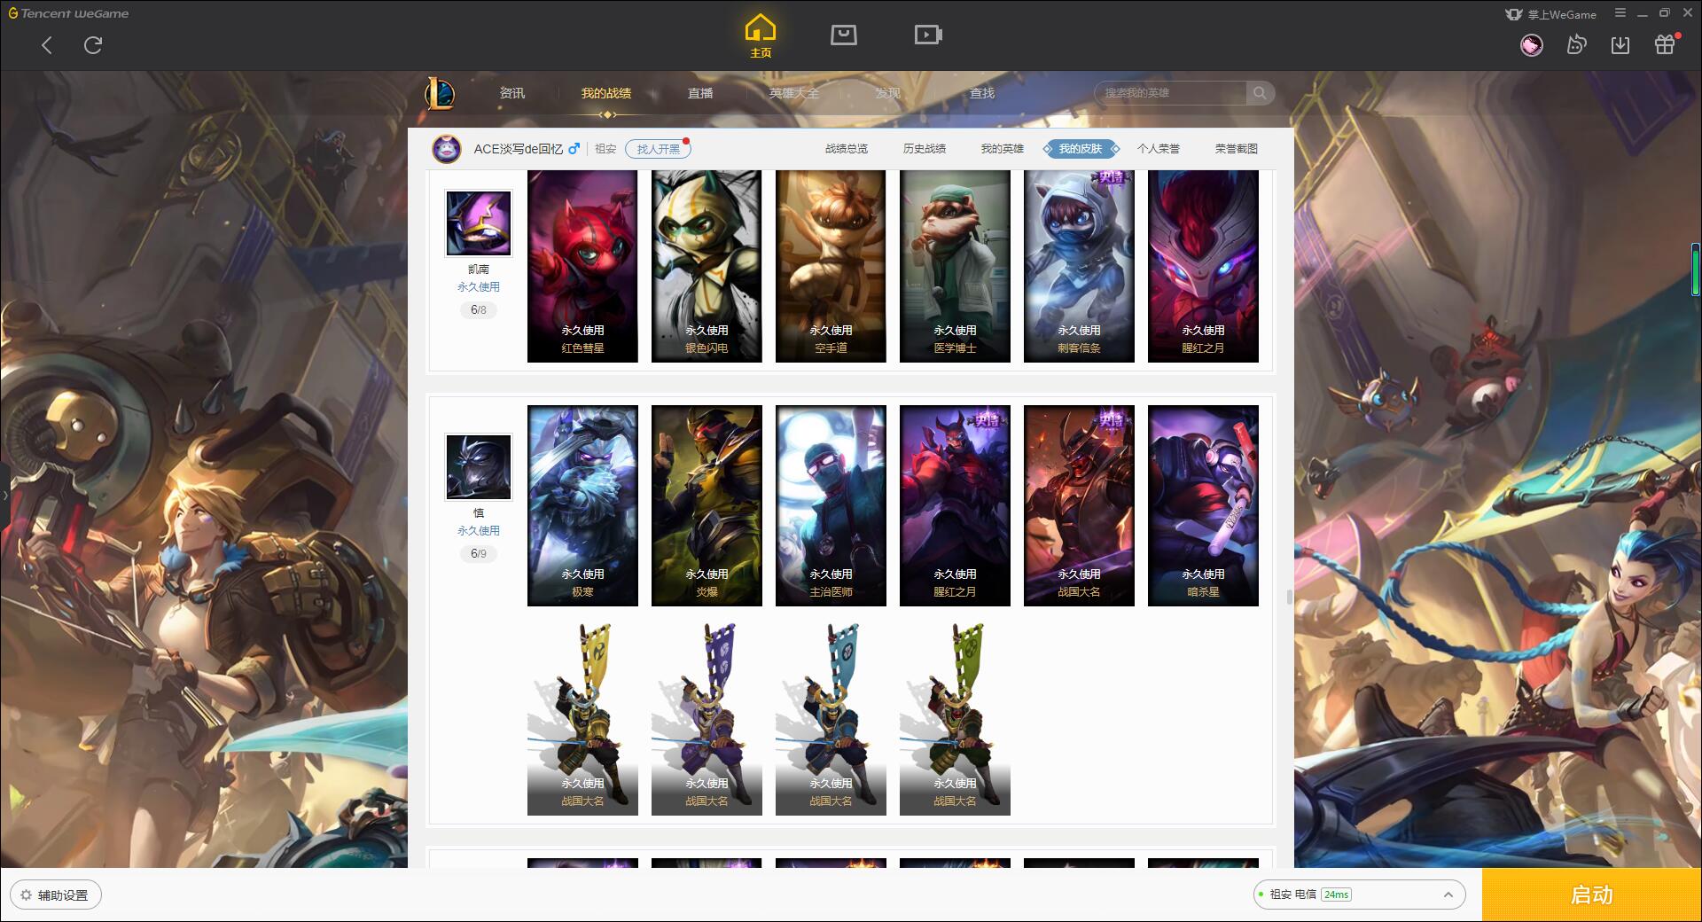Open the 医学博士 skin card
Image resolution: width=1702 pixels, height=922 pixels.
coord(955,266)
